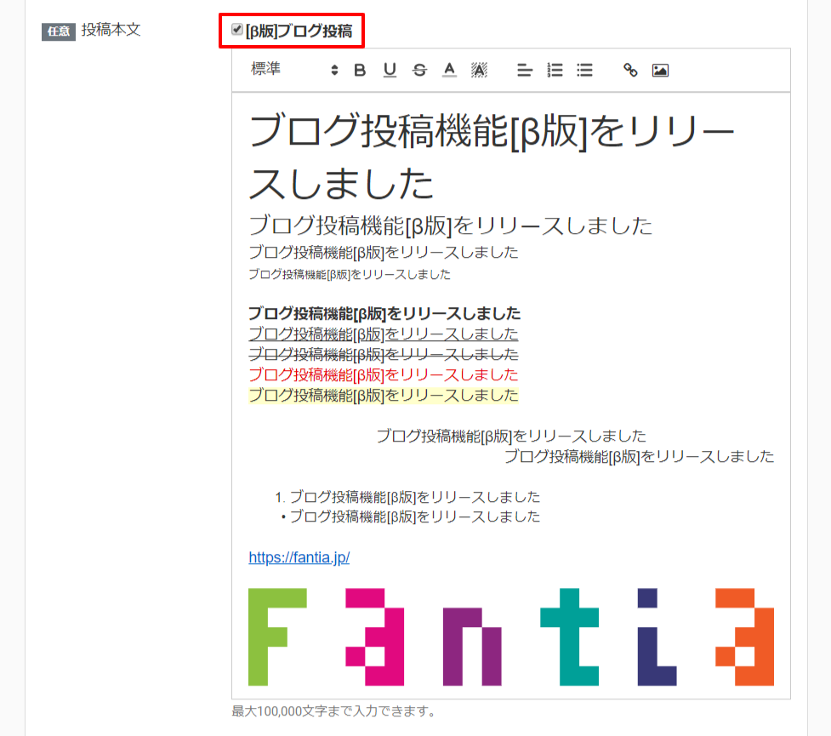Image resolution: width=831 pixels, height=736 pixels.
Task: Create a bulleted list
Action: point(584,71)
